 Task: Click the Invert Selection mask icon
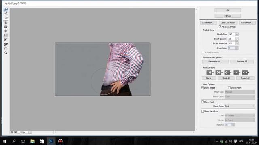(245, 72)
